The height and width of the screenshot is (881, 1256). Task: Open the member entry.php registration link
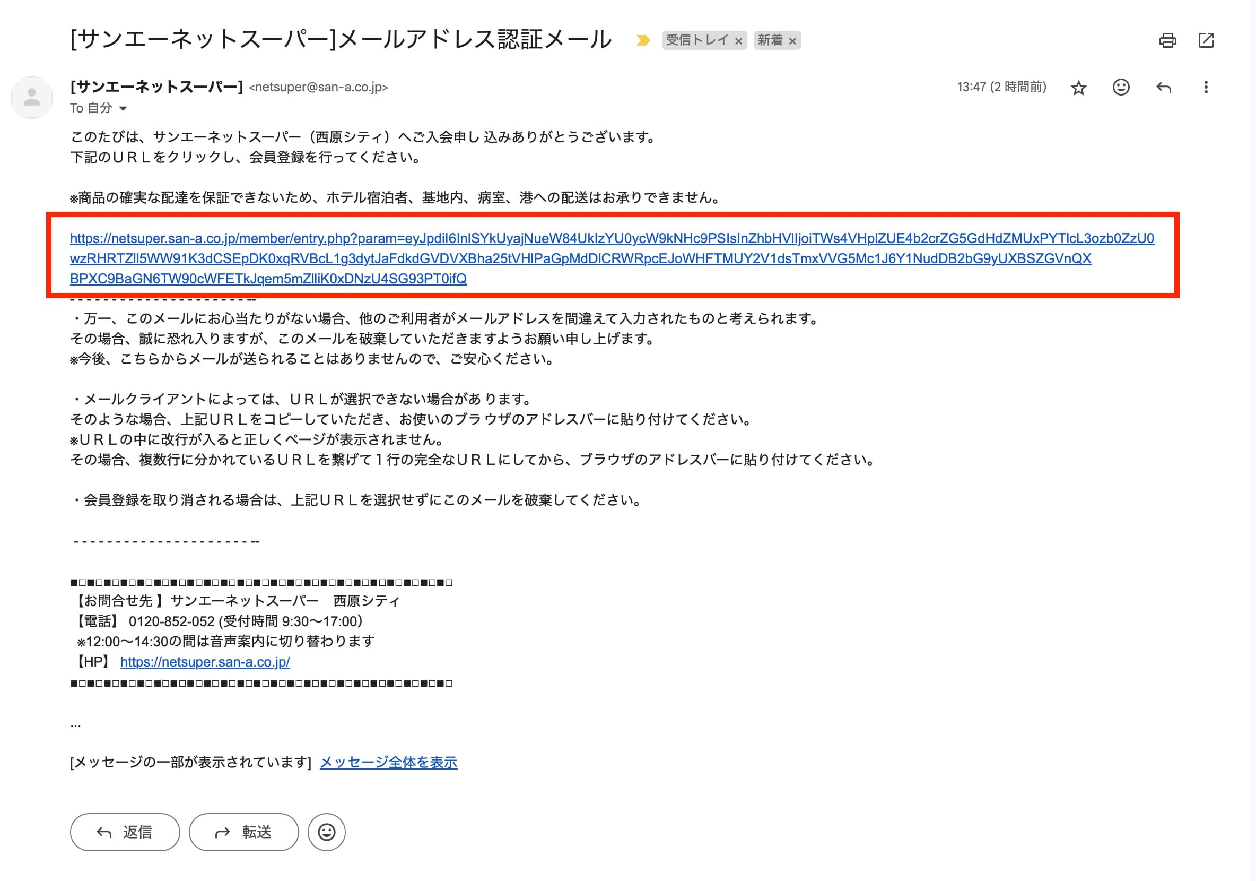point(612,258)
